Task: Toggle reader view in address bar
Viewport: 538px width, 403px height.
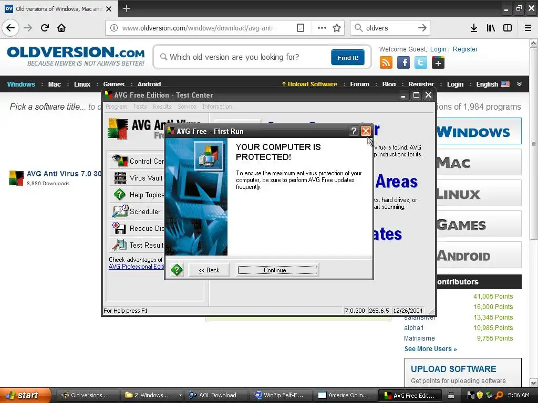Action: click(300, 28)
